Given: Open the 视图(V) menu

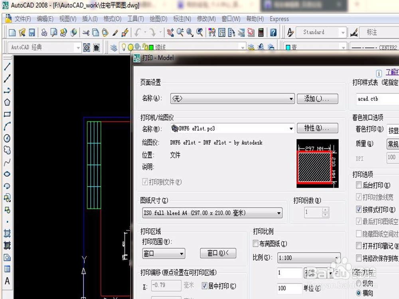Looking at the screenshot, I should pyautogui.click(x=68, y=19).
